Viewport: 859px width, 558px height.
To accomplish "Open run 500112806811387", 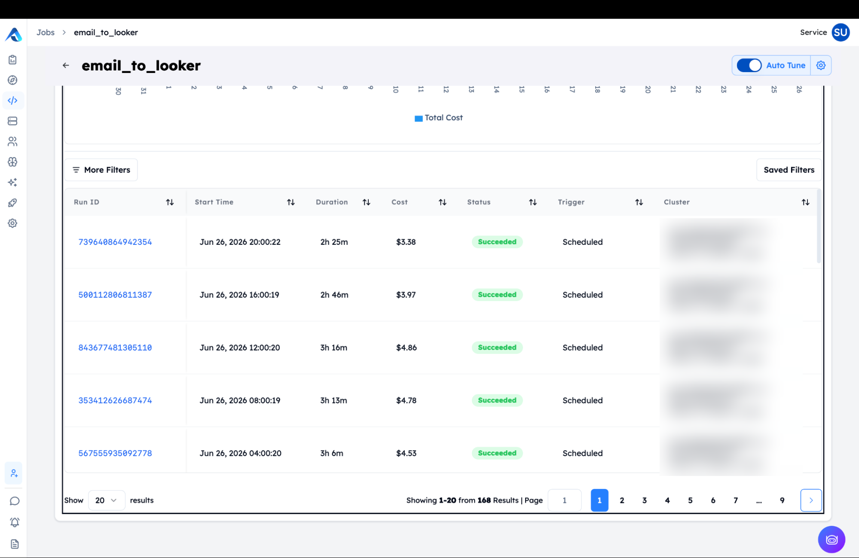I will click(115, 295).
